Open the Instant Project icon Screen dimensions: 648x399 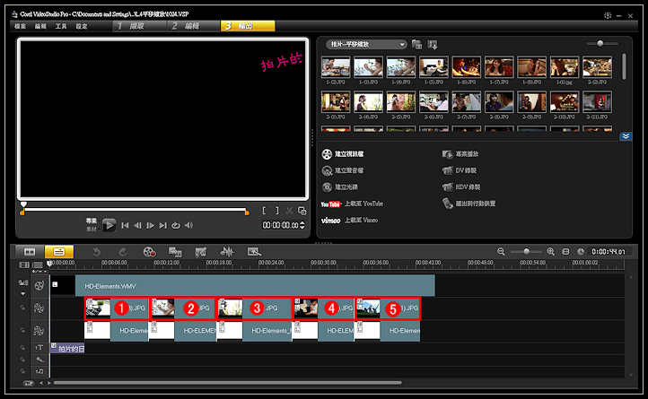(254, 252)
